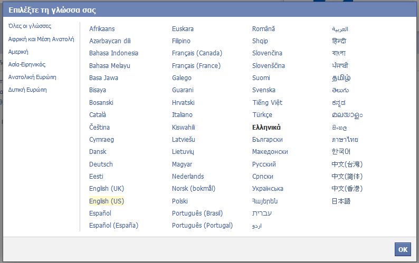Click the OK button
The image size is (419, 263).
pyautogui.click(x=403, y=249)
